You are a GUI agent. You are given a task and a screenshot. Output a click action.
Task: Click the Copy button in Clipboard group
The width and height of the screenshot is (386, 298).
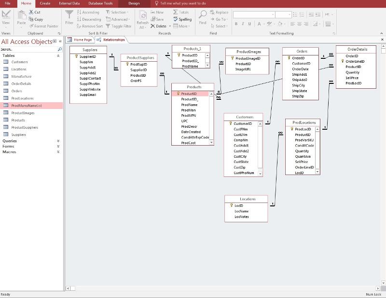pos(36,19)
